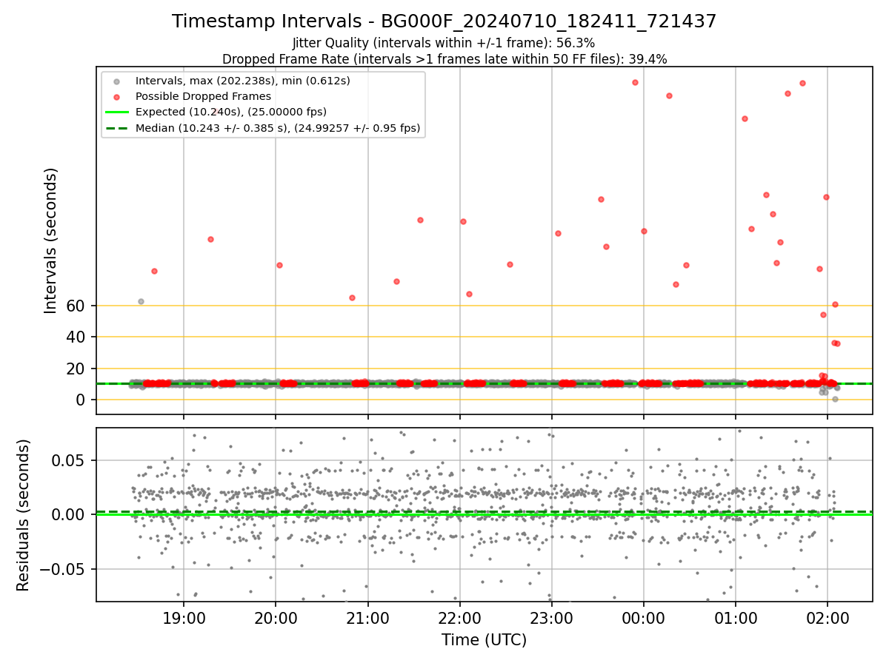
Task: Click the 02:00 x-axis tick label
Action: click(828, 618)
